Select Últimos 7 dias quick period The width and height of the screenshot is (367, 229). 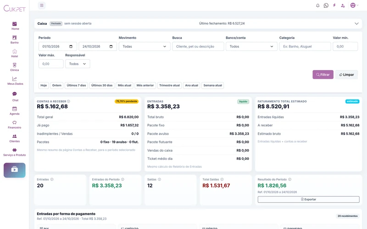click(76, 86)
